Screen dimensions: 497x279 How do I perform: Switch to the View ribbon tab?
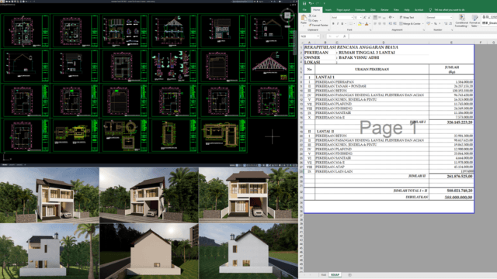pyautogui.click(x=396, y=10)
